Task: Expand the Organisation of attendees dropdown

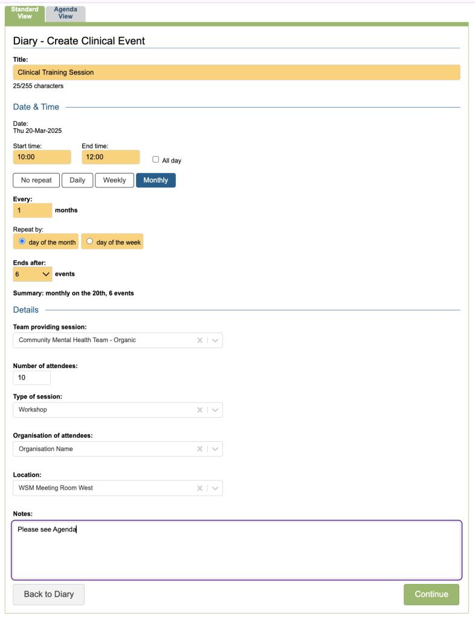Action: (x=216, y=449)
